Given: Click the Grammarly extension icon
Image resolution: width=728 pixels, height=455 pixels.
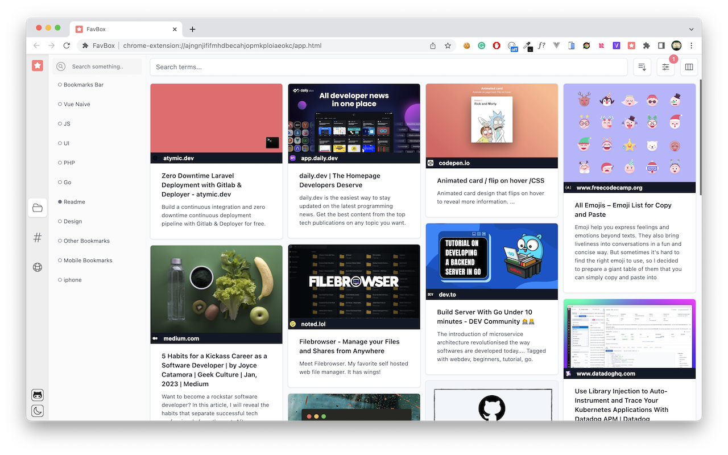Looking at the screenshot, I should pyautogui.click(x=481, y=45).
